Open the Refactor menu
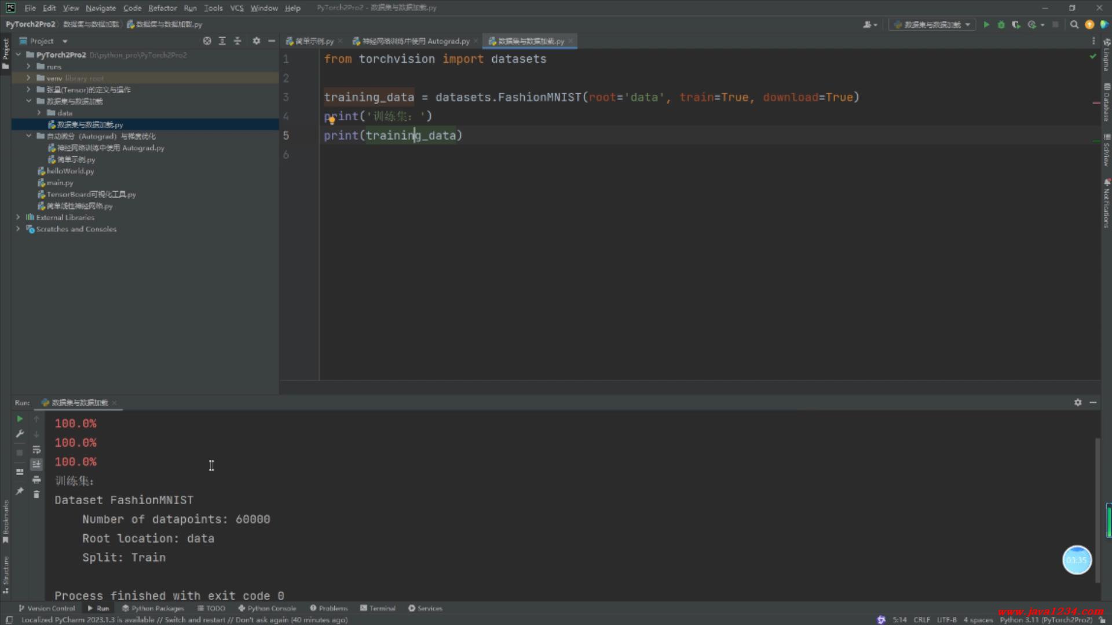Image resolution: width=1112 pixels, height=625 pixels. point(162,8)
